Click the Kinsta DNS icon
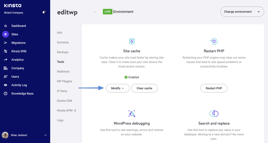The width and height of the screenshot is (268, 143). coord(5,51)
